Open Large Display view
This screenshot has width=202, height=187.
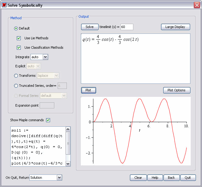click(x=175, y=27)
